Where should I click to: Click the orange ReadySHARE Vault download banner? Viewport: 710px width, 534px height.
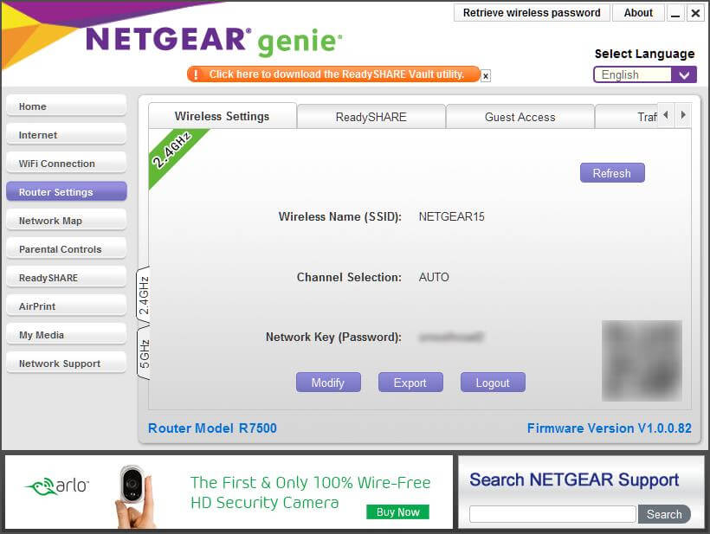333,74
